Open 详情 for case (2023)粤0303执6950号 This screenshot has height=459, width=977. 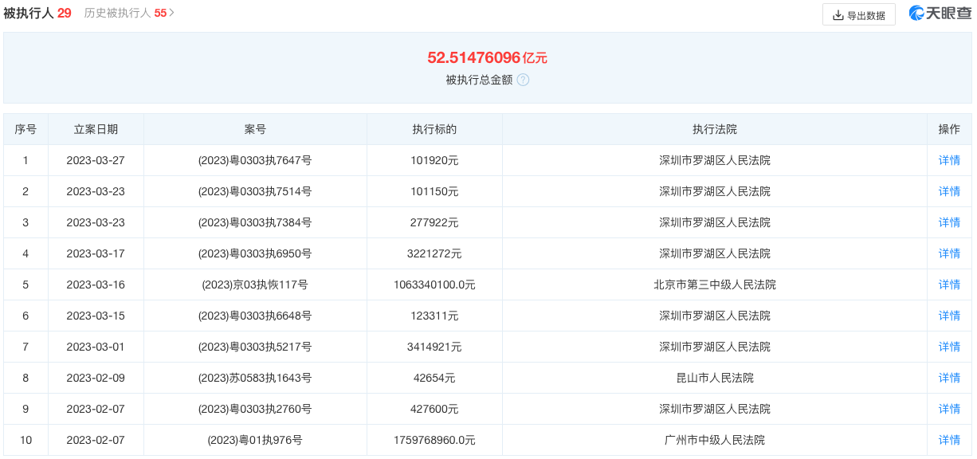tap(949, 253)
